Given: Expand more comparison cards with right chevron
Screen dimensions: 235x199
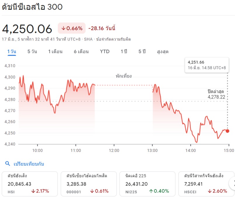Looking at the screenshot, I should click(232, 184).
